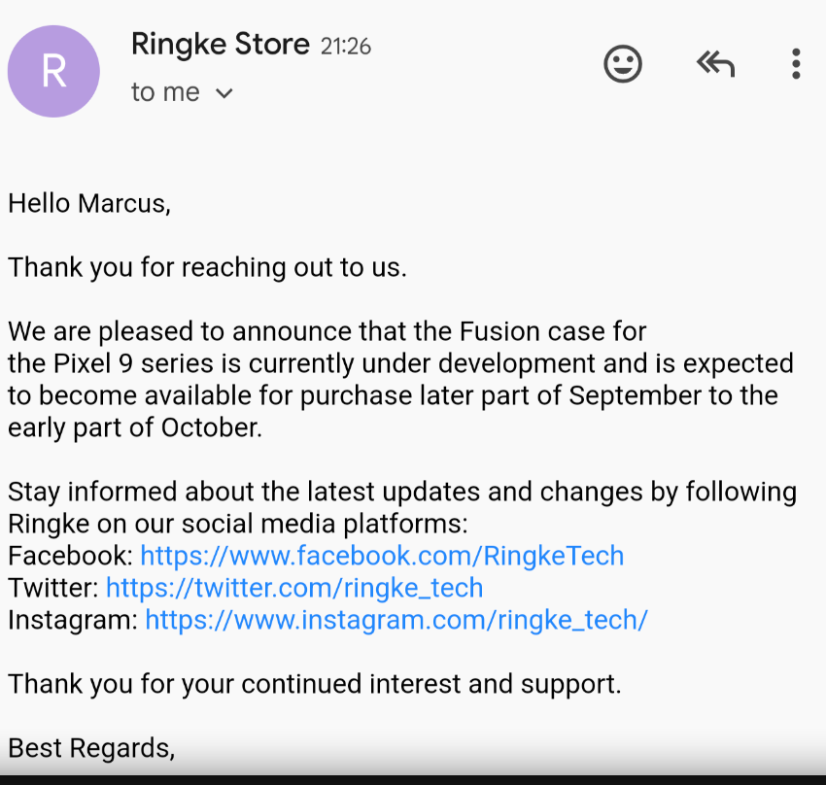This screenshot has height=785, width=826.
Task: Click the "continued interest and support" line
Action: [x=314, y=683]
